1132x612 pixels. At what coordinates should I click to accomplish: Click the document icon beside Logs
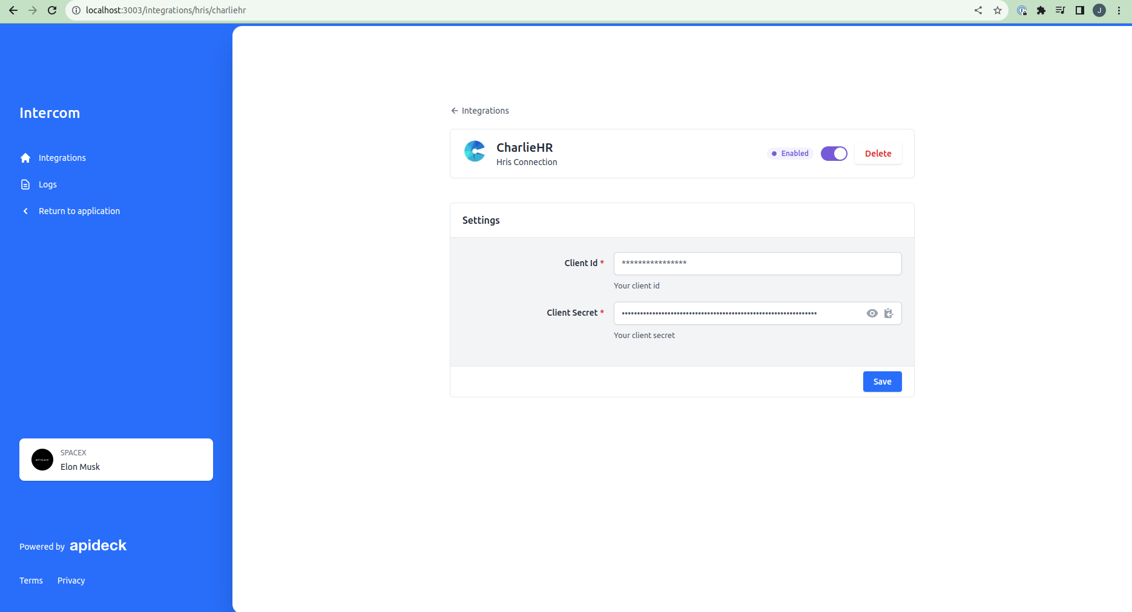25,184
